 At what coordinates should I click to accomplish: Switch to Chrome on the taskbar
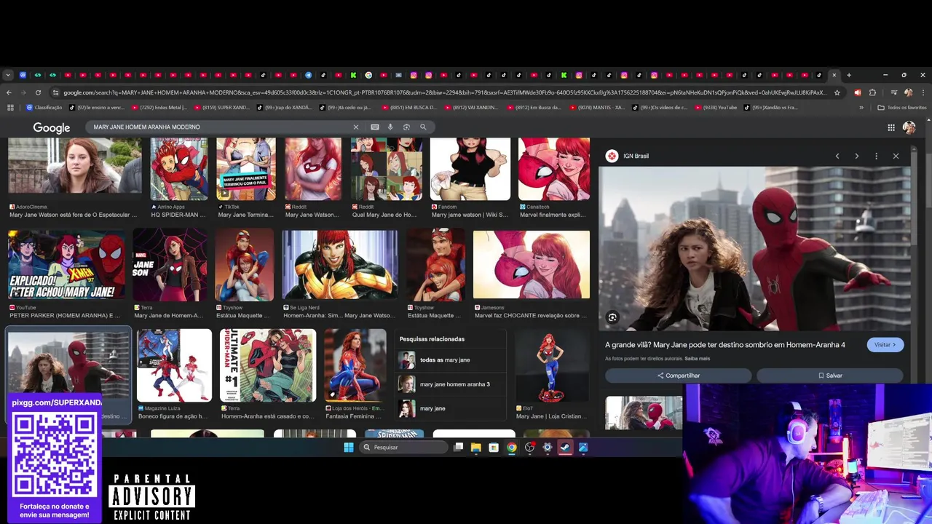(x=512, y=448)
